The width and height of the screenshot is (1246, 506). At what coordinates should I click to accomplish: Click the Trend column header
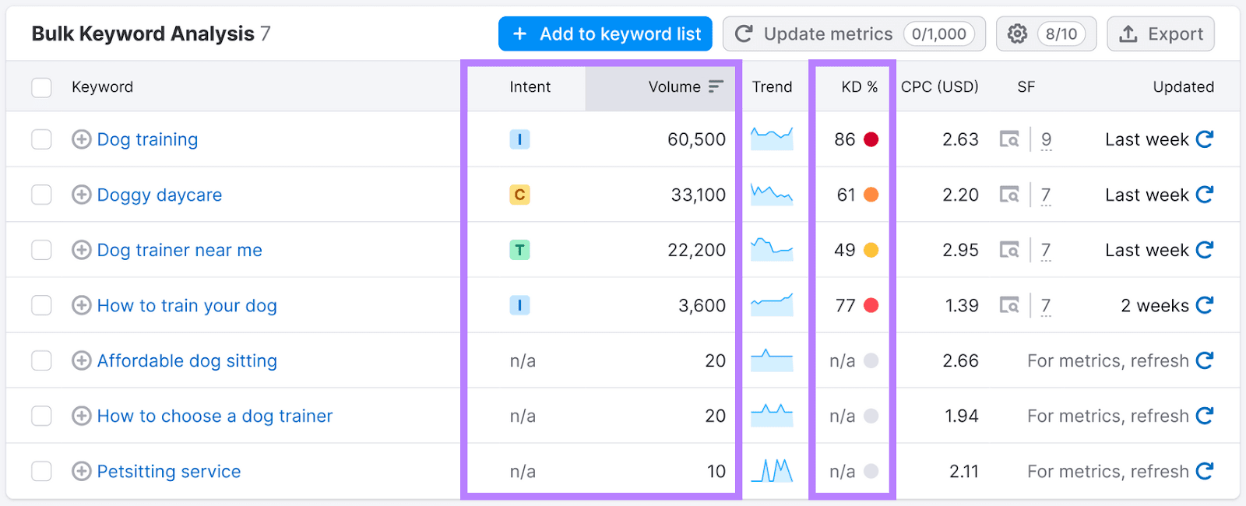click(772, 87)
